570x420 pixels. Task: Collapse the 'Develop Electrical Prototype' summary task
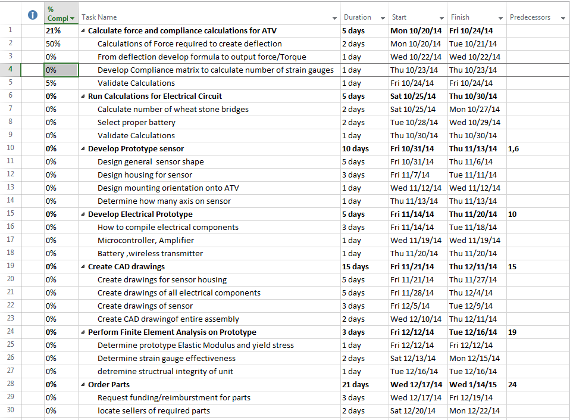click(83, 214)
